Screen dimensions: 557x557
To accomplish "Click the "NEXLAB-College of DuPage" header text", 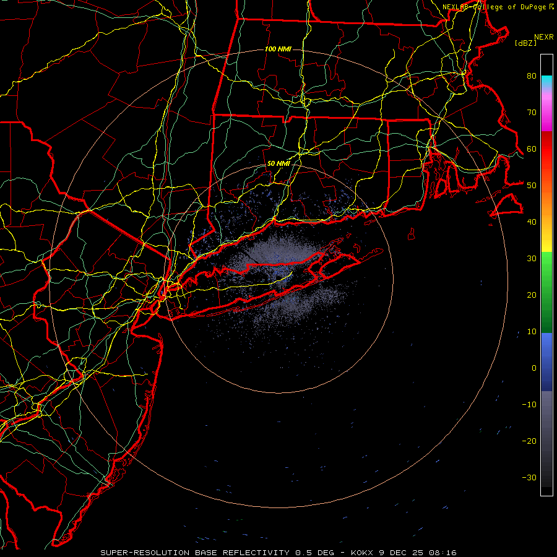I will point(494,7).
